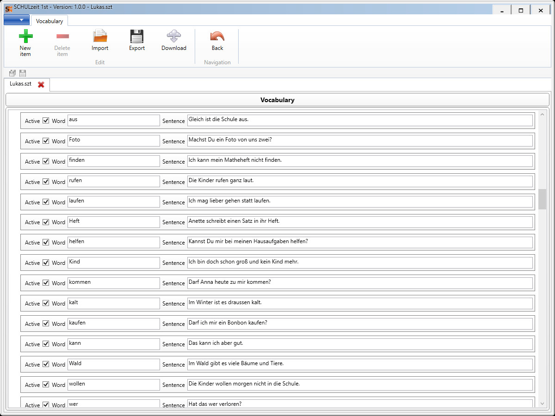Minimize the SCHULzeit window

502,10
